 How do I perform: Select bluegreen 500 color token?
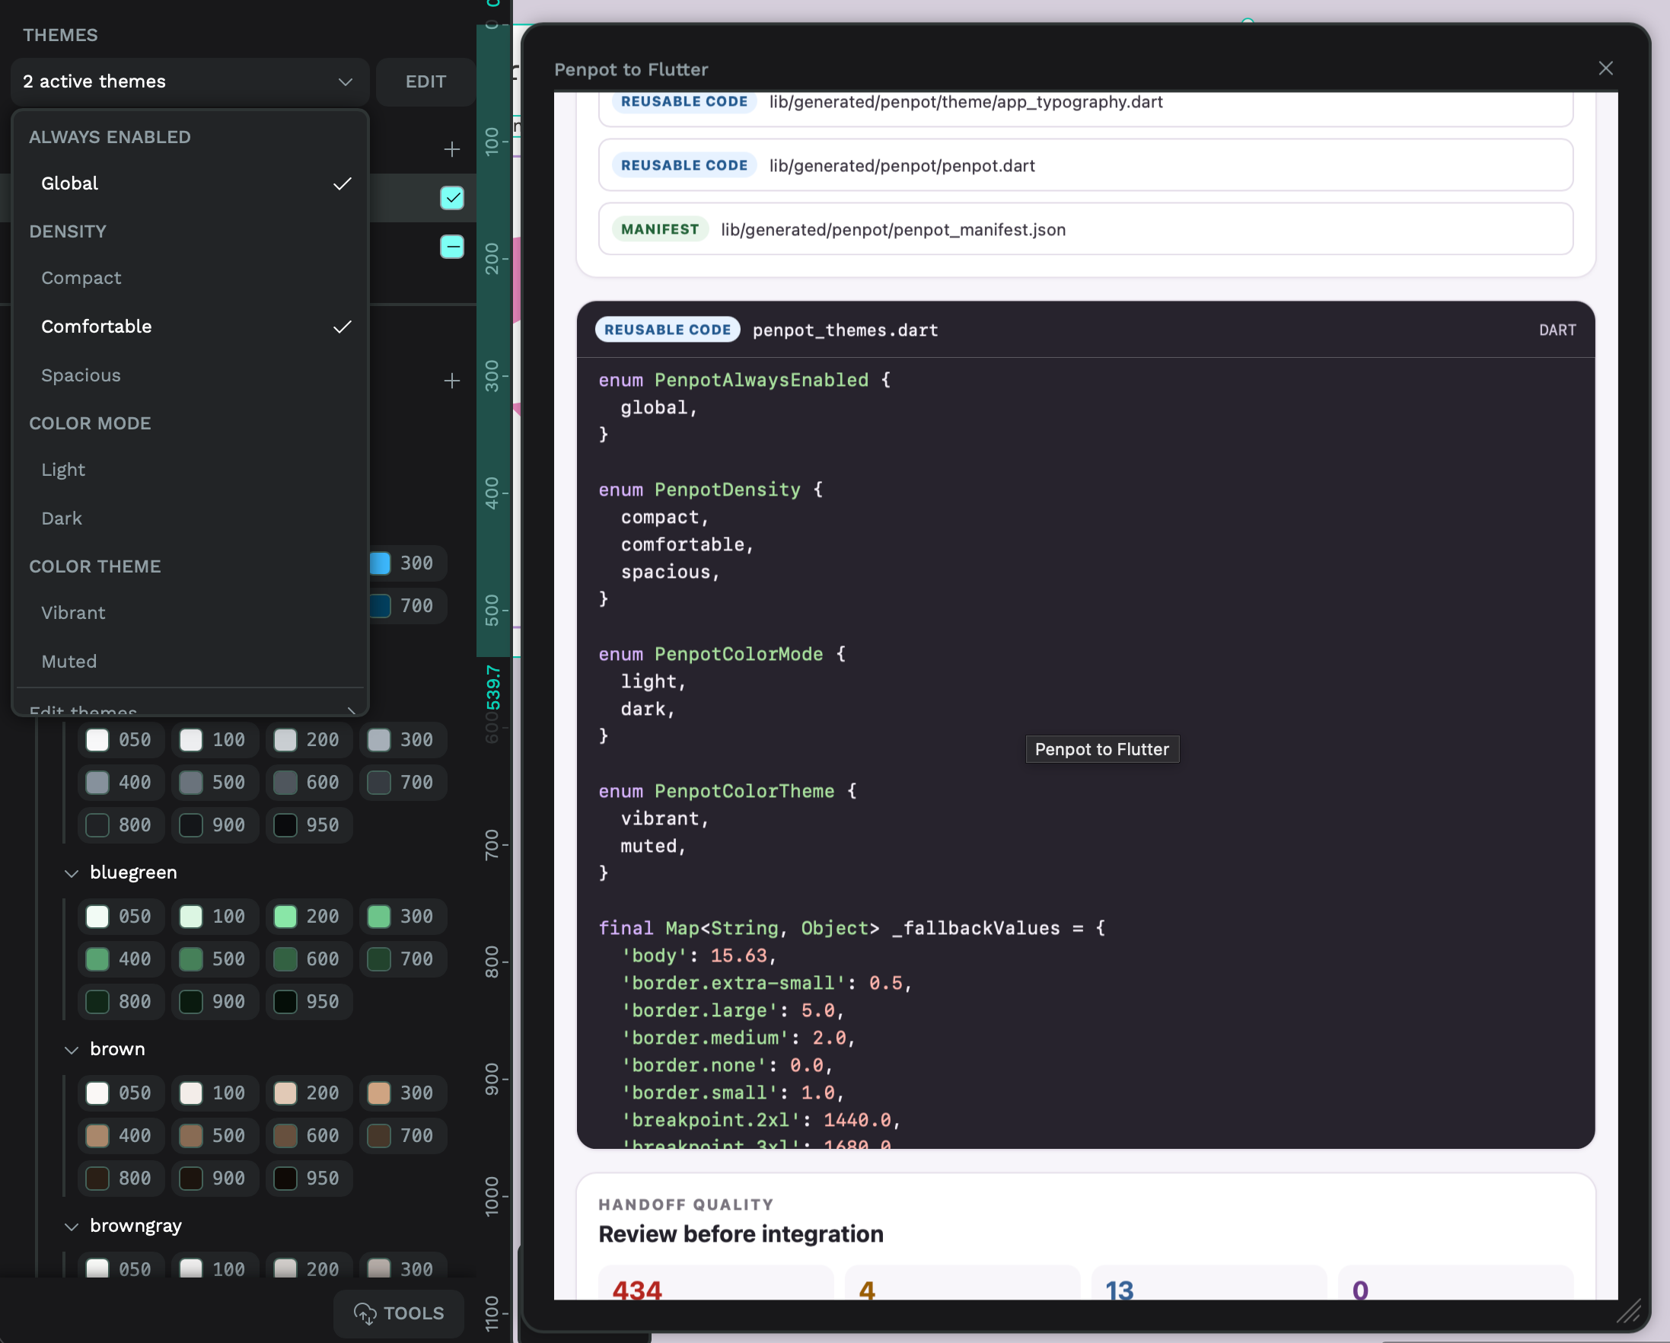tap(214, 959)
